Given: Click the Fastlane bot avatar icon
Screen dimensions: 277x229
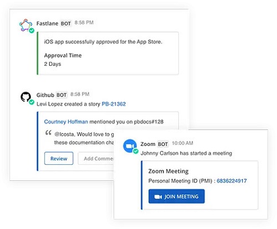Looking at the screenshot, I should pos(26,25).
